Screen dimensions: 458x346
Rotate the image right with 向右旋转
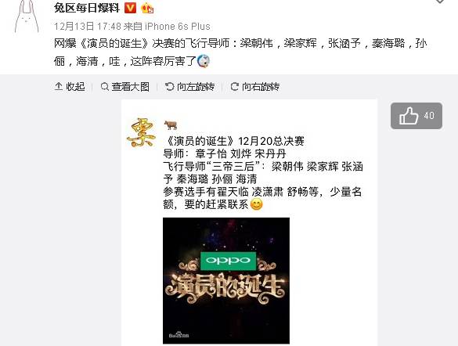point(255,86)
